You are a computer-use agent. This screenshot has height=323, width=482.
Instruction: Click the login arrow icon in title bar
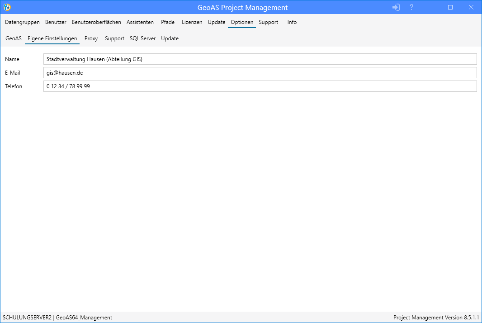point(396,7)
